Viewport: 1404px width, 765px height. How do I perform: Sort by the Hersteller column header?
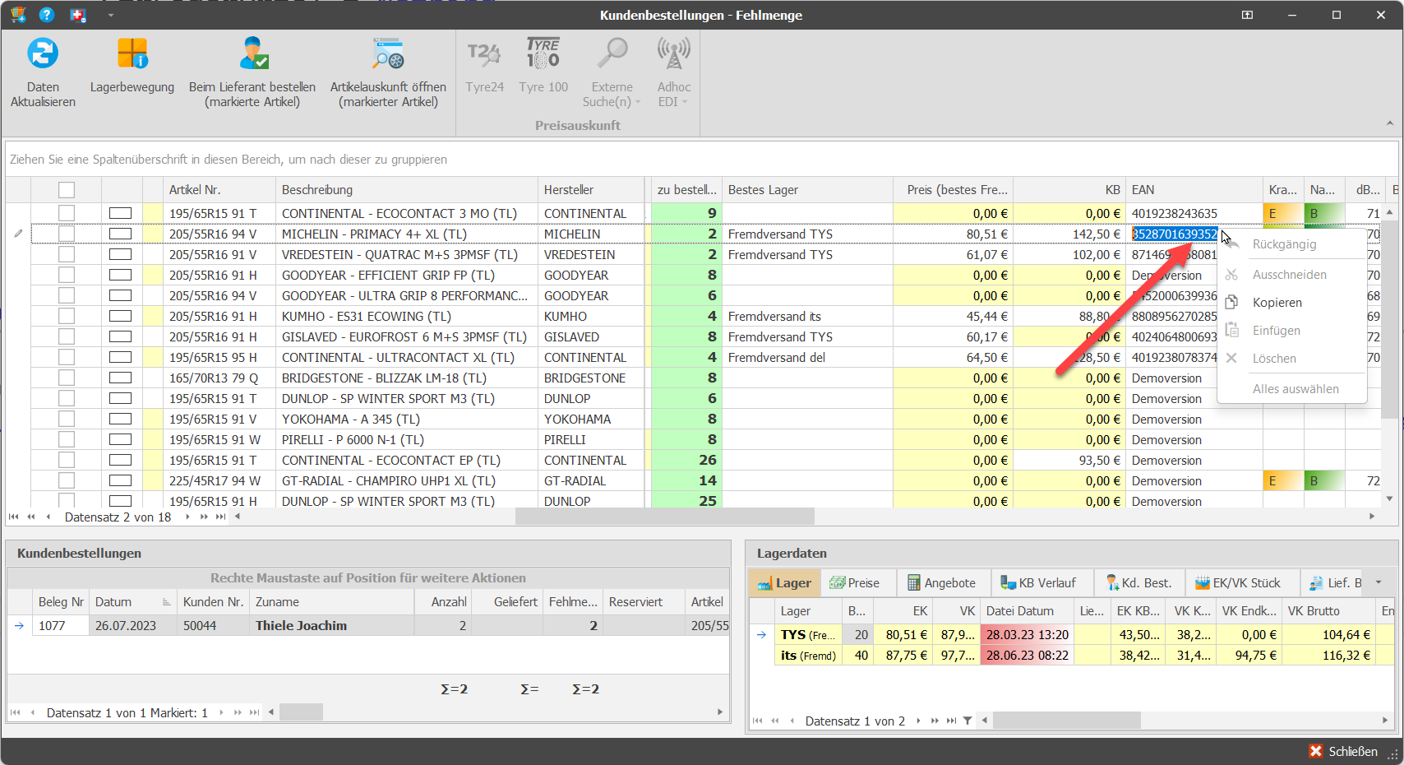point(590,190)
